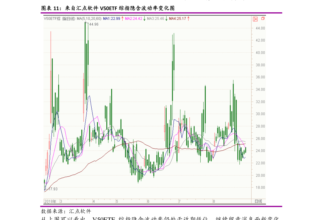The width and height of the screenshot is (319, 220).
Task: Select the dark red MA4:25.17 label
Action: point(177,18)
